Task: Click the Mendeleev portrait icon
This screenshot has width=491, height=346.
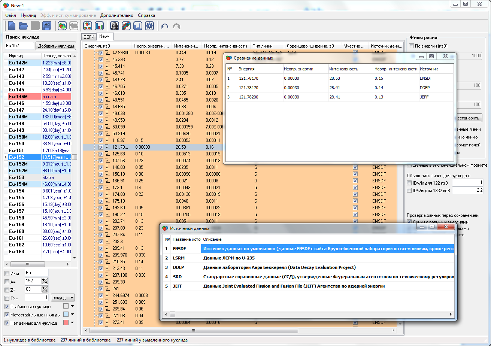Action: click(114, 26)
